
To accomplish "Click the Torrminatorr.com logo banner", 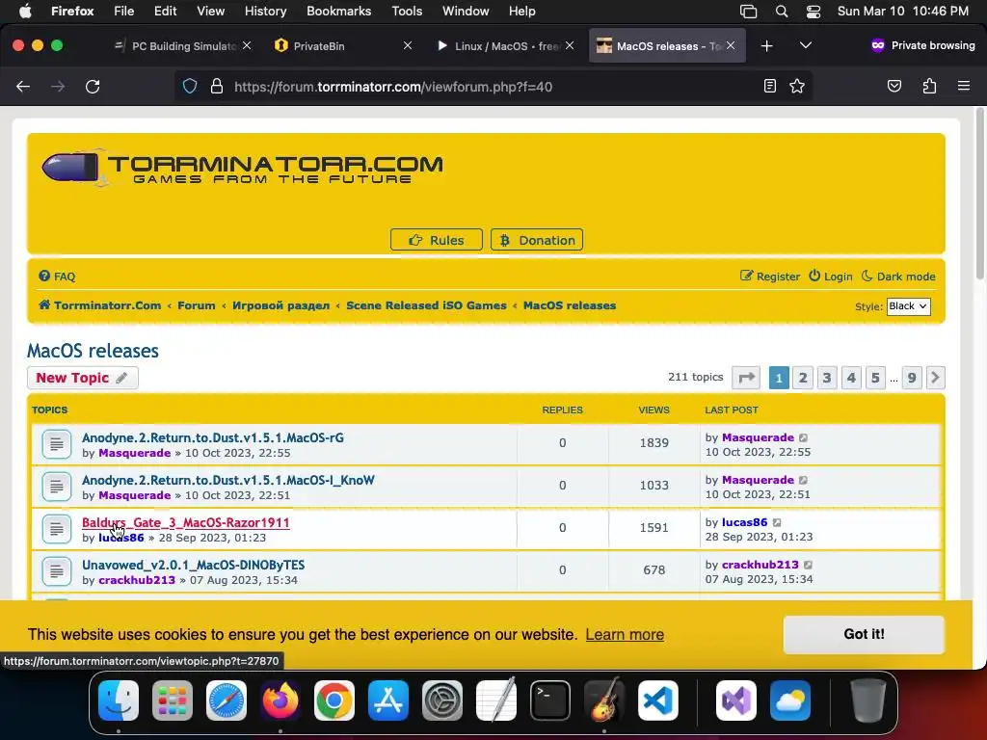I will click(x=242, y=168).
